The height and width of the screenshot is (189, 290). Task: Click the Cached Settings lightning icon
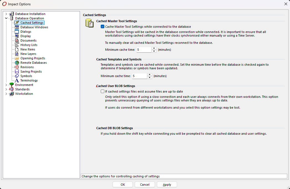(17, 23)
